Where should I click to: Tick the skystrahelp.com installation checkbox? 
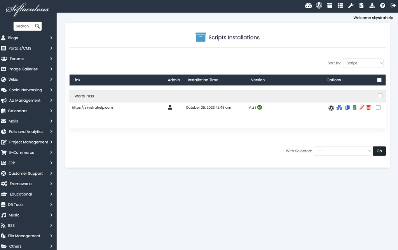point(378,108)
